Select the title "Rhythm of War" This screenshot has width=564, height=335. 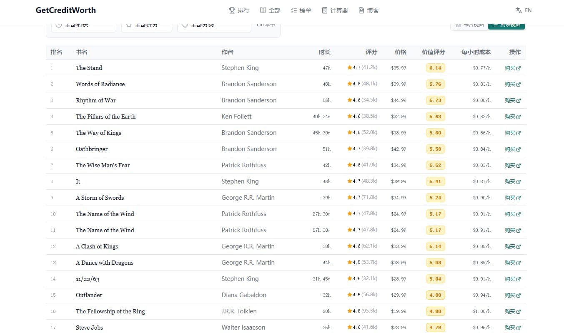click(x=96, y=100)
